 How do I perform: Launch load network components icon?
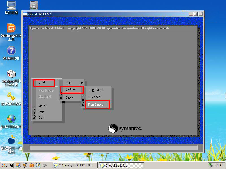coord(11,121)
